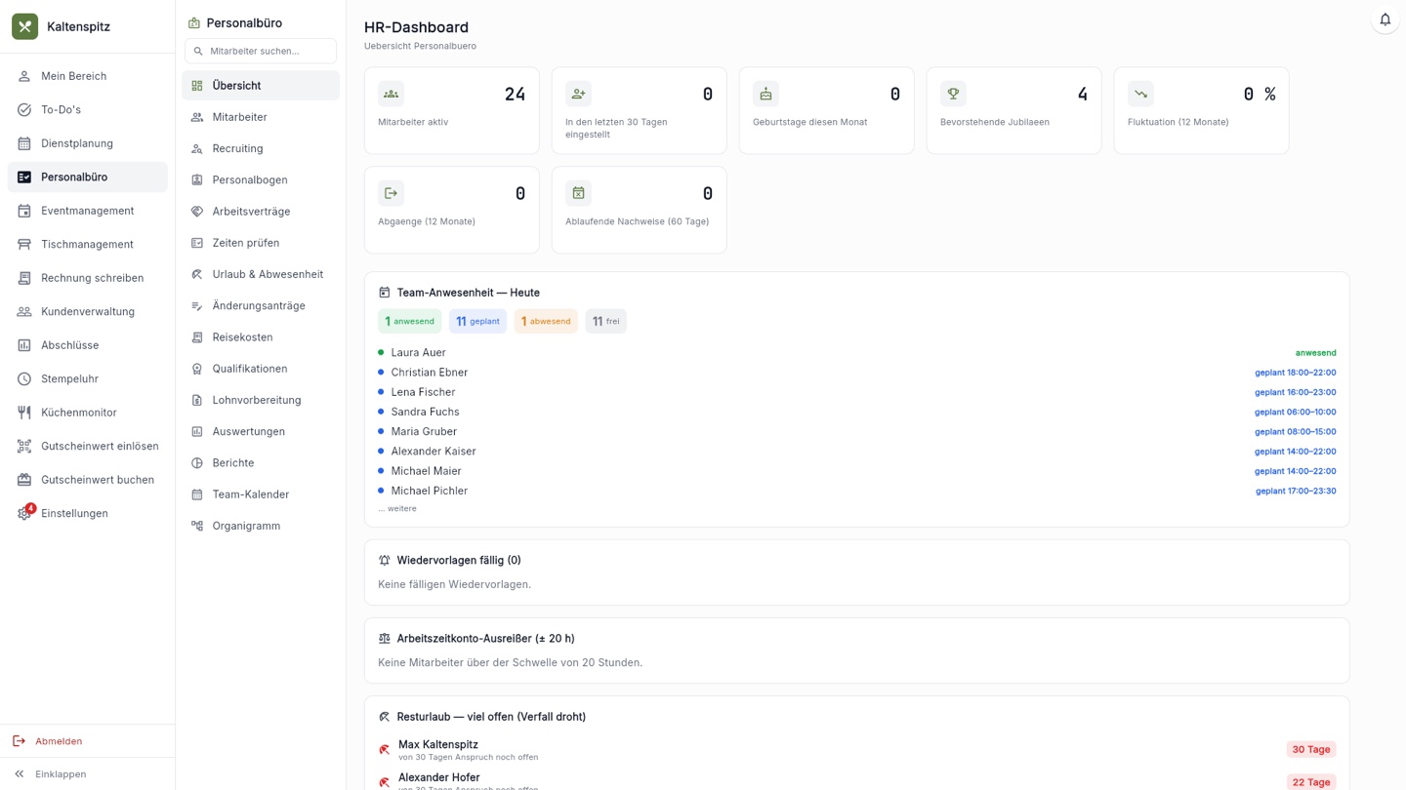Image resolution: width=1406 pixels, height=790 pixels.
Task: Filter by '11 frei' chip
Action: (x=606, y=321)
